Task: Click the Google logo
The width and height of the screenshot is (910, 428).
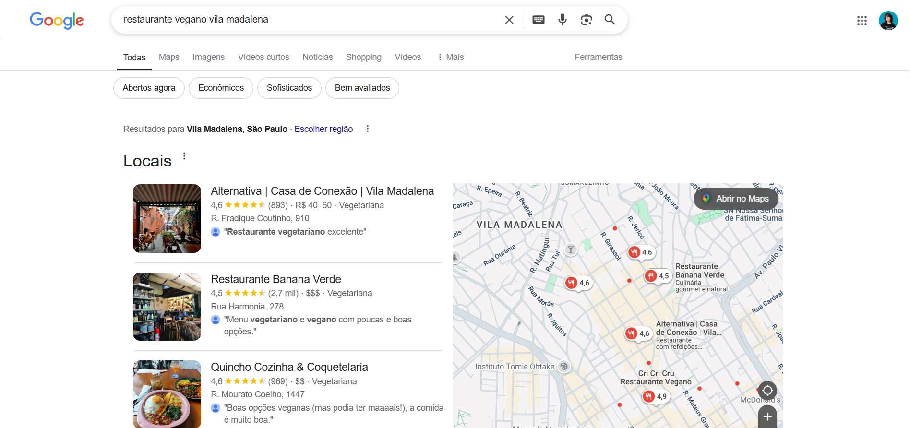Action: point(57,20)
